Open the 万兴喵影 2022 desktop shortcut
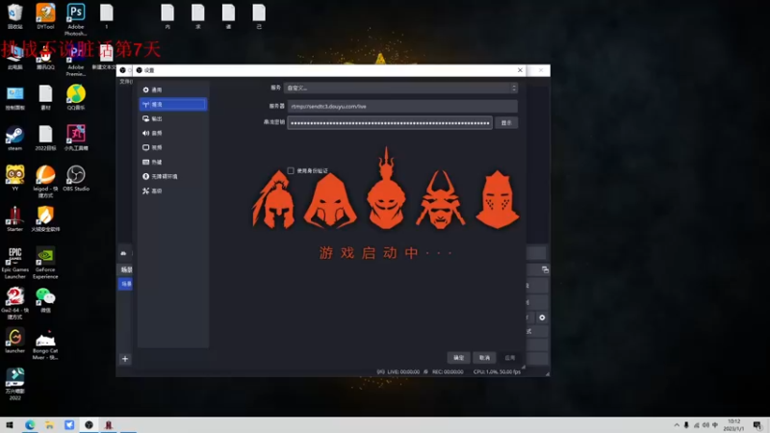The width and height of the screenshot is (770, 433). 15,384
